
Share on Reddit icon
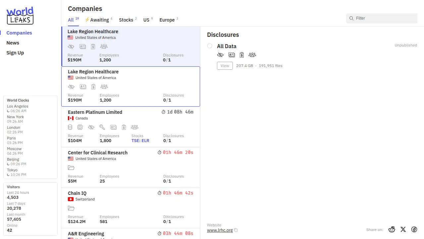(392, 229)
